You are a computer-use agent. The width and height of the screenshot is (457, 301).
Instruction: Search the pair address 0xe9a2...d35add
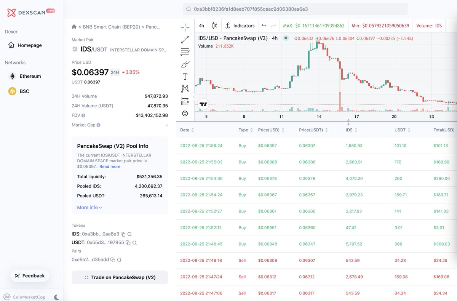[119, 260]
